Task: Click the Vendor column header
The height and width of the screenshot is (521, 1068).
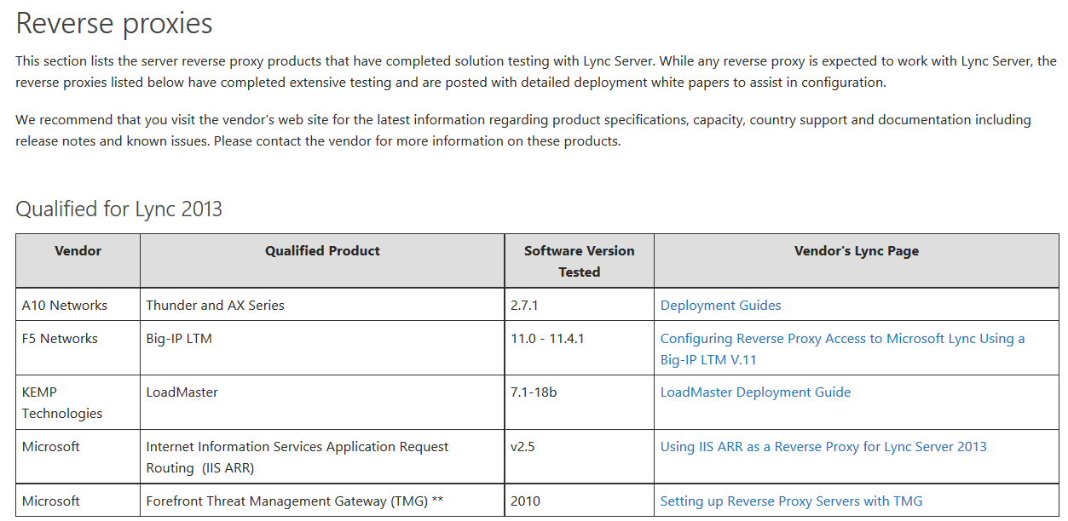Action: point(78,260)
